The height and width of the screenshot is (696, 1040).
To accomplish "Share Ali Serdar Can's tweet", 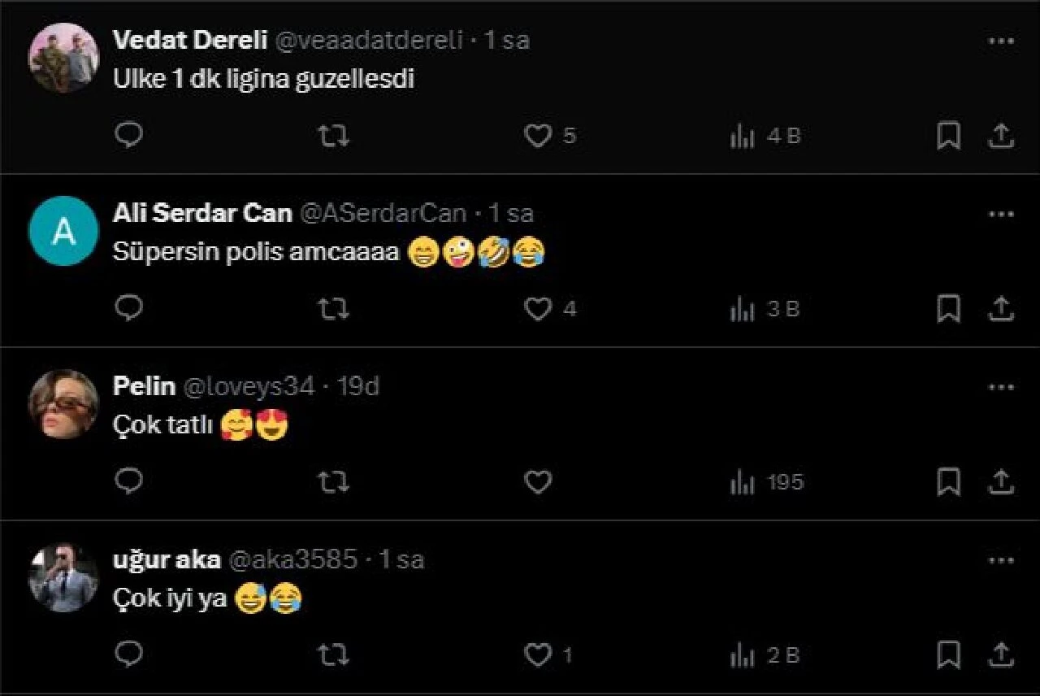I will [x=1001, y=309].
